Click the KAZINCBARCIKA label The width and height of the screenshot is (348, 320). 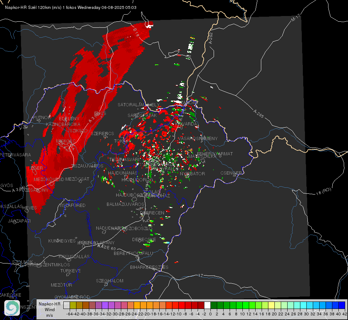coord(63,124)
